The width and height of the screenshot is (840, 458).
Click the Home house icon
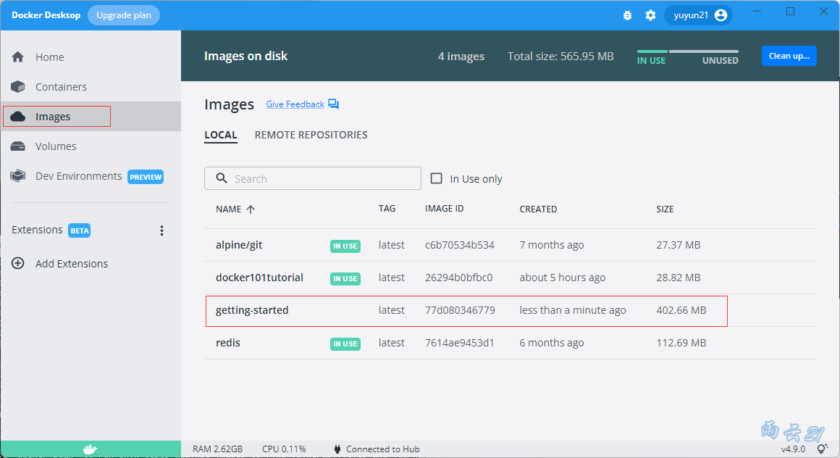[17, 57]
